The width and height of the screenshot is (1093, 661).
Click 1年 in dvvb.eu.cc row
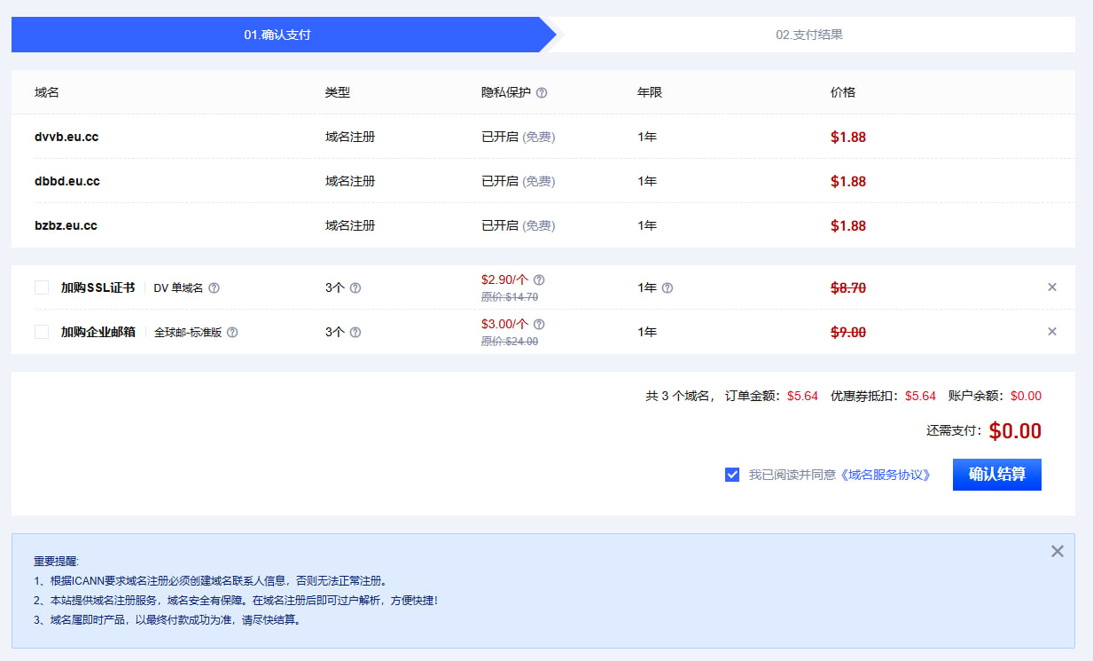pyautogui.click(x=647, y=137)
